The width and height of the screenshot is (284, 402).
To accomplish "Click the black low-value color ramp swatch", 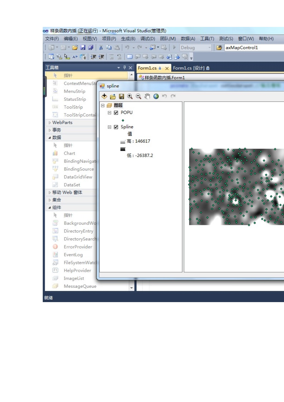I will 123,149.
